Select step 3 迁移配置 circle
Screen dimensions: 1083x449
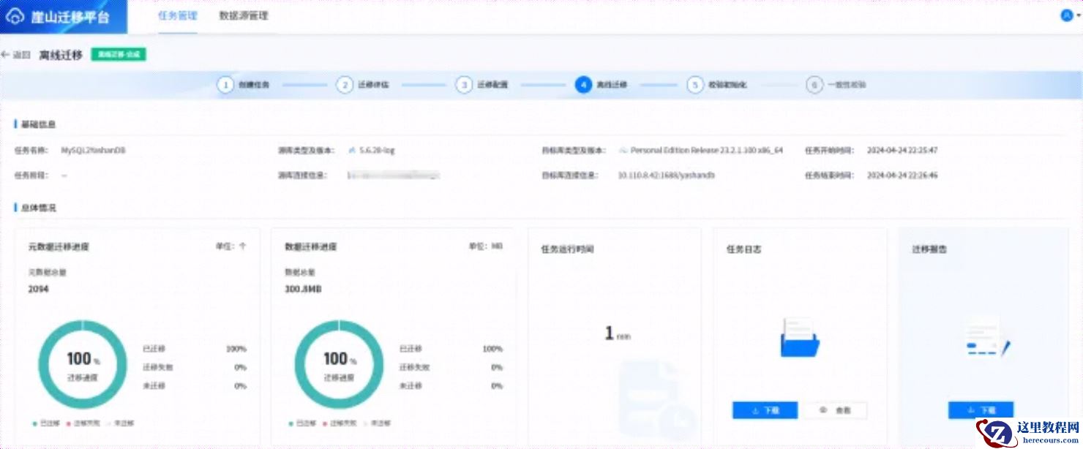click(464, 85)
